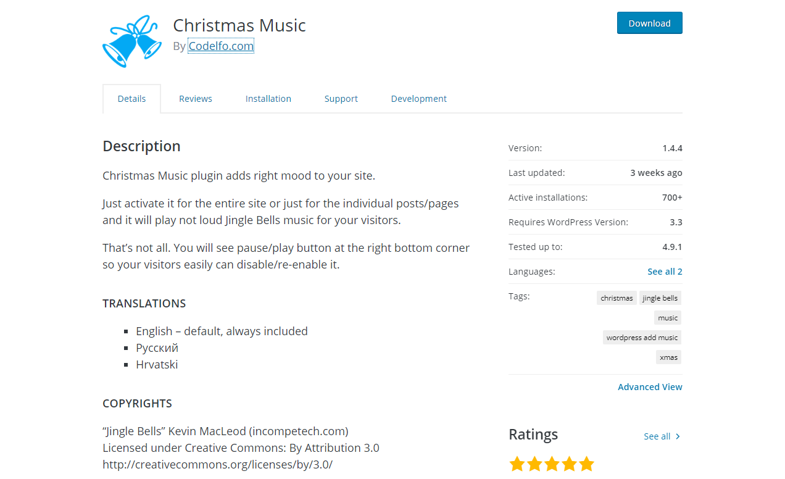Open the Installation tab
The height and width of the screenshot is (479, 785).
(x=268, y=99)
